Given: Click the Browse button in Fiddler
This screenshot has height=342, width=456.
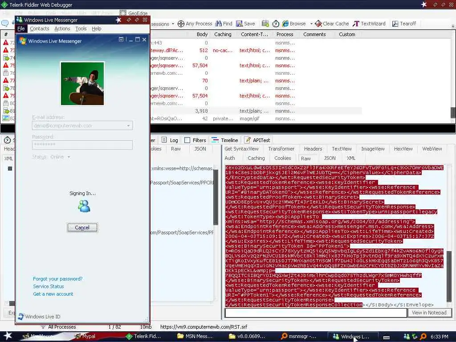Looking at the screenshot, I should tap(294, 24).
